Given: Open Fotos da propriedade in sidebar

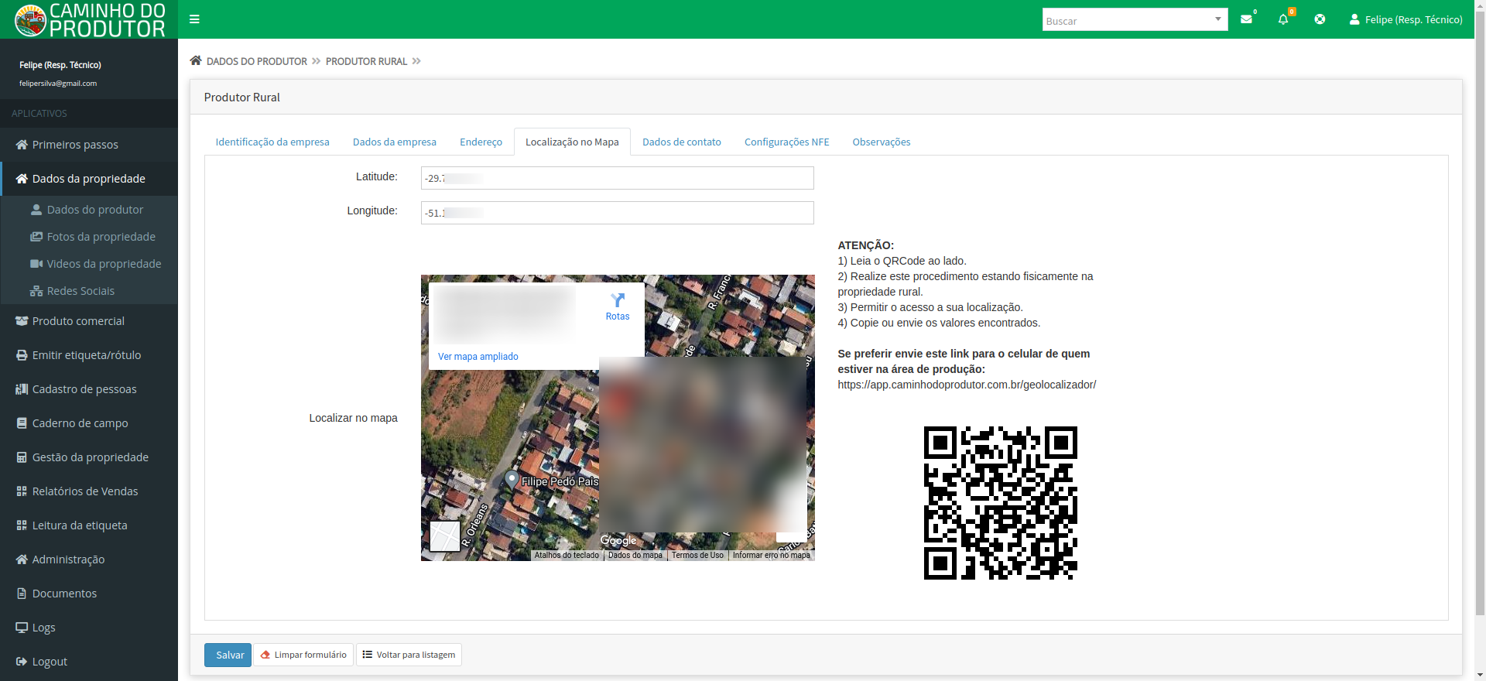Looking at the screenshot, I should coord(101,237).
